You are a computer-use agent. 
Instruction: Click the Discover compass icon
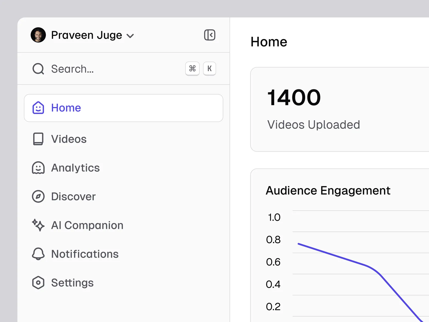click(x=38, y=196)
